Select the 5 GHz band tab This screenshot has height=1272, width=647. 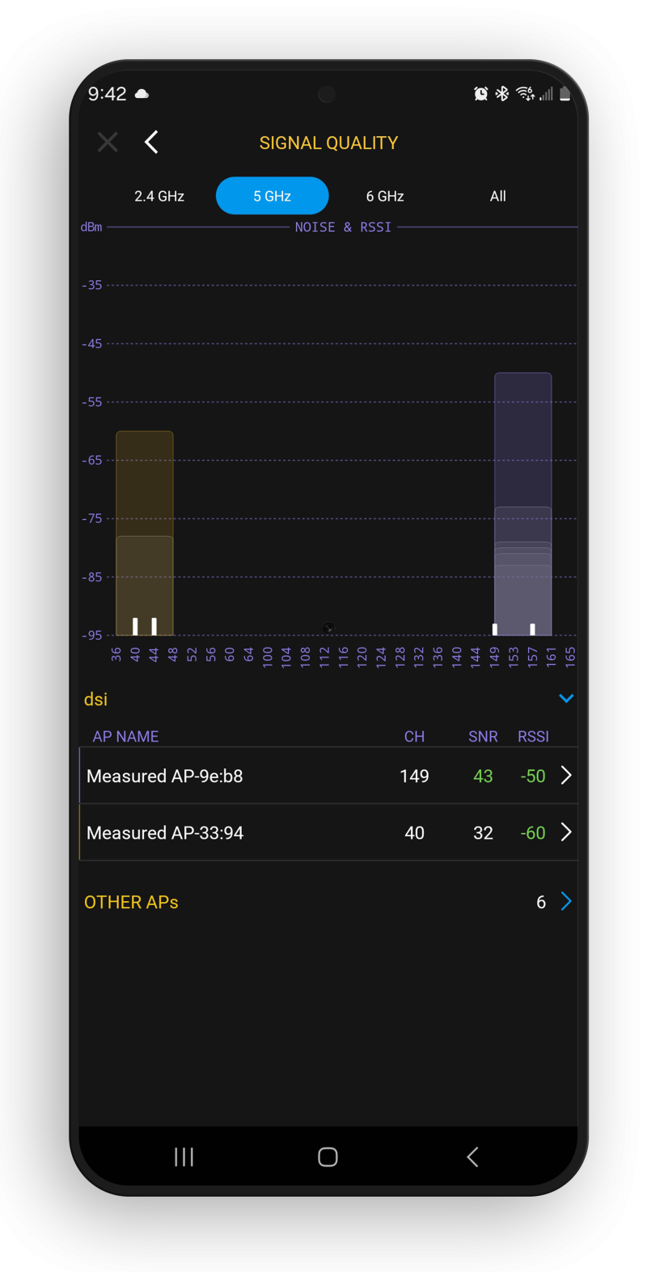[273, 196]
